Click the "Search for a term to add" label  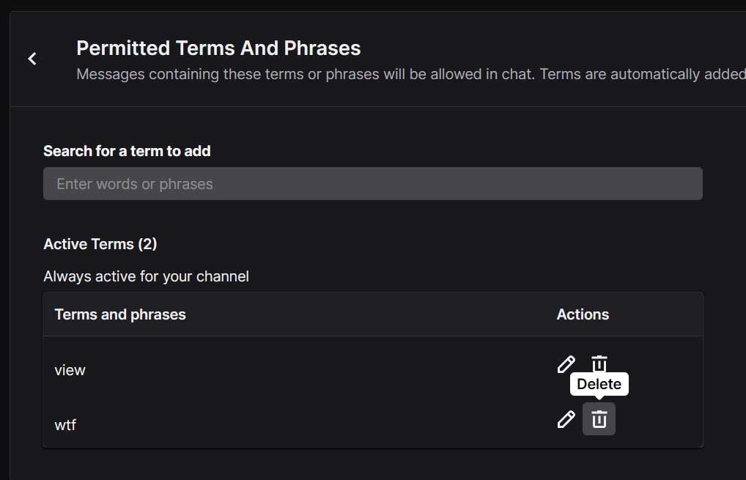tap(127, 151)
